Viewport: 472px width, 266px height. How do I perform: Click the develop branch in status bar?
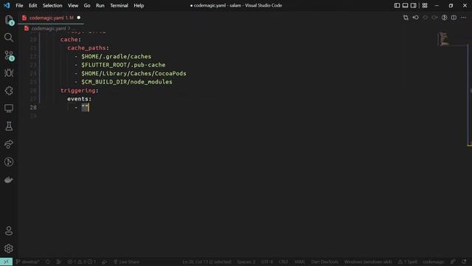27,262
